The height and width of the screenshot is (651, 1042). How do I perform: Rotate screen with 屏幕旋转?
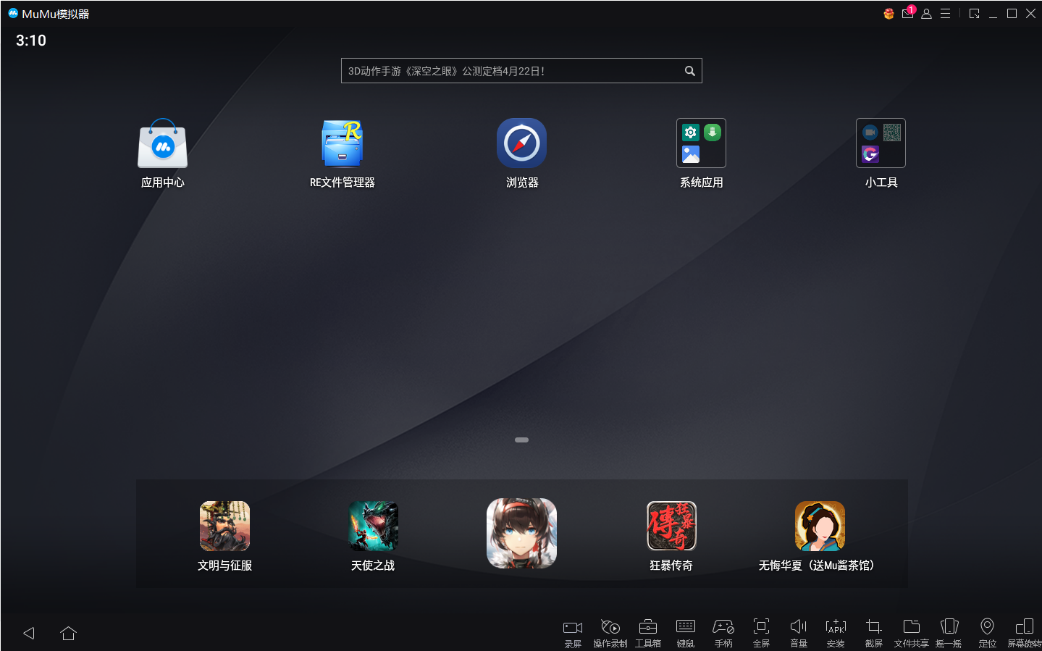[x=1025, y=633]
